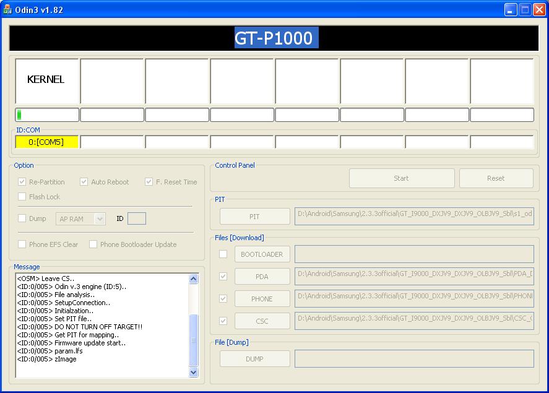Click the DUMP file button

click(x=255, y=359)
